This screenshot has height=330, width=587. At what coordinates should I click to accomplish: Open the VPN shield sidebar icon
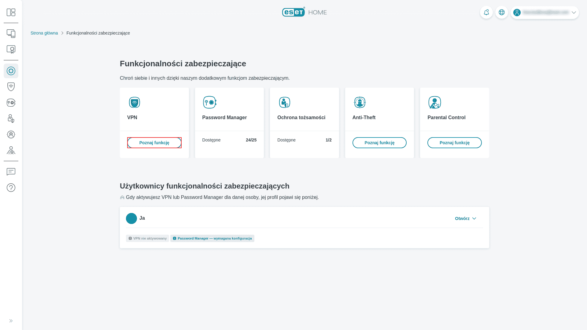click(x=11, y=87)
